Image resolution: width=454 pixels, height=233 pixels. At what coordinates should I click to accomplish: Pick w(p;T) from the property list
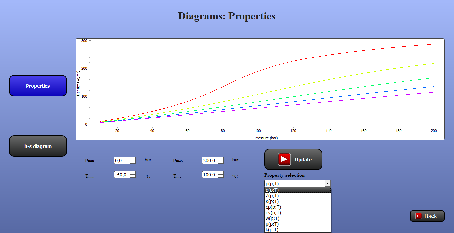(298, 218)
